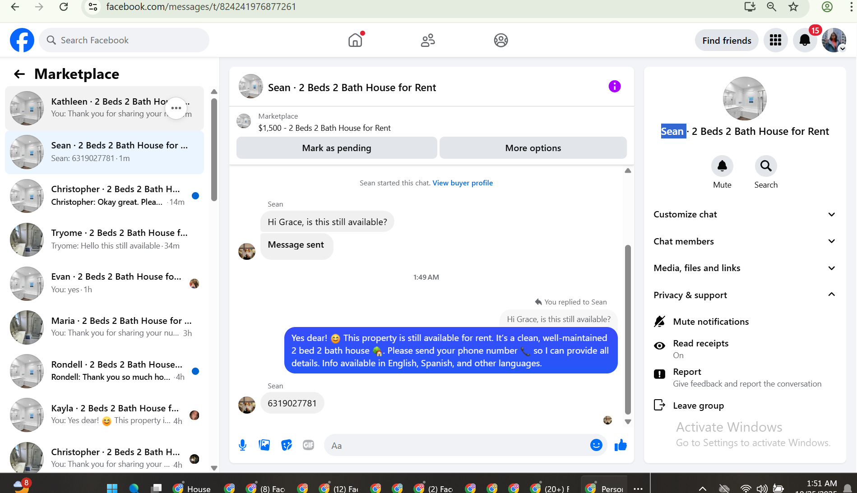Open Sean conversation in chat list
This screenshot has height=493, width=857.
[x=104, y=152]
